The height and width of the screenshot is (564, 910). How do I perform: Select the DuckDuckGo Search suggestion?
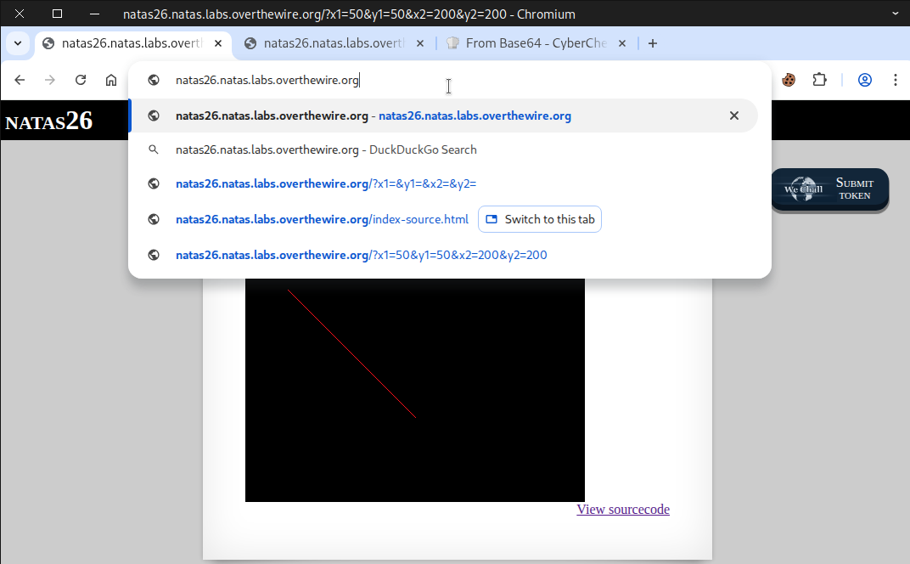click(326, 149)
